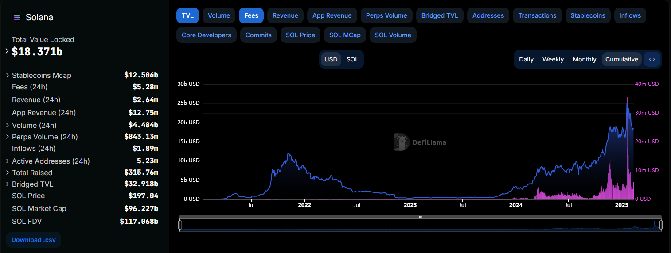Enable the Inflows chart metric

[x=630, y=15]
